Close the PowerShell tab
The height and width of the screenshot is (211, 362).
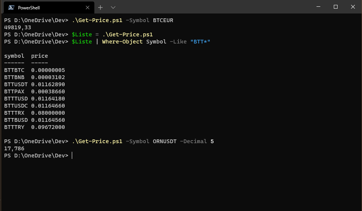click(88, 7)
